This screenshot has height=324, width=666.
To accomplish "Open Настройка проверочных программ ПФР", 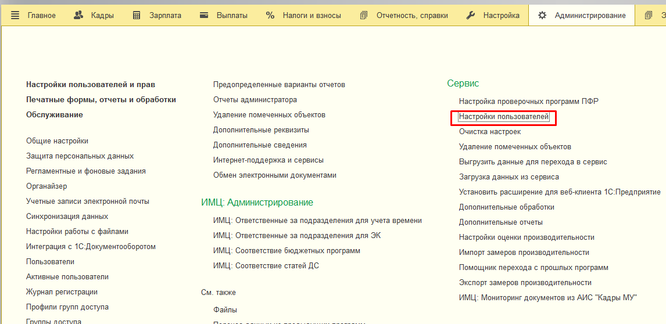I will tap(529, 101).
